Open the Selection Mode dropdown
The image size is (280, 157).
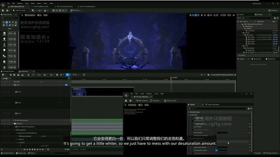pos(20,10)
